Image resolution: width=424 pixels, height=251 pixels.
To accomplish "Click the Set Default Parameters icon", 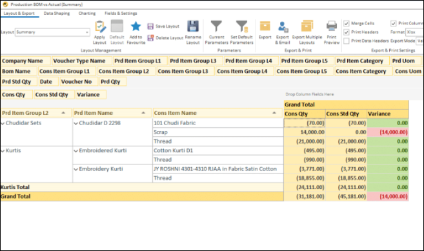I will [x=241, y=26].
